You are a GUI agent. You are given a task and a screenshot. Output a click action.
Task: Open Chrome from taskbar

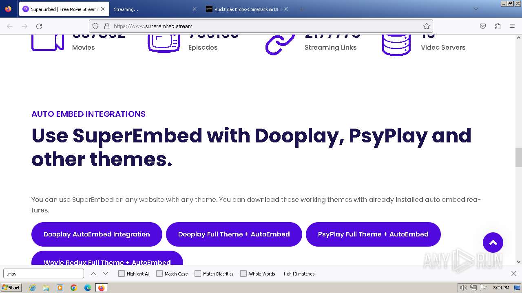tap(74, 288)
